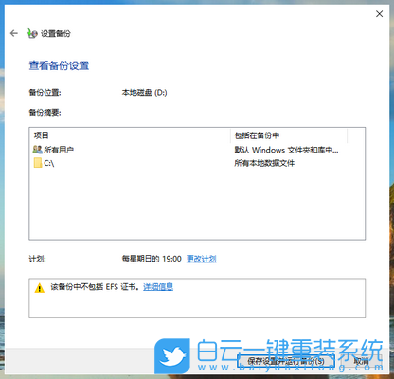Open the 更改计划 link
This screenshot has height=379, width=394.
(x=201, y=259)
